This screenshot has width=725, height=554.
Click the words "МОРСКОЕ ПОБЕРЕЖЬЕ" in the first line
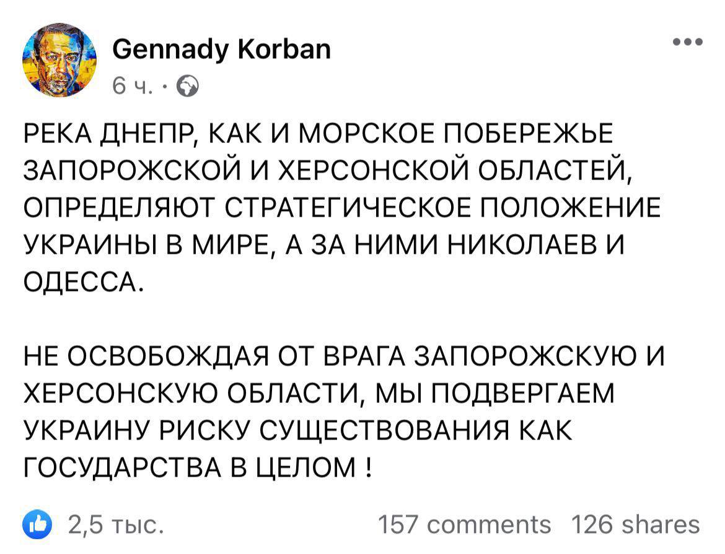coord(455,132)
